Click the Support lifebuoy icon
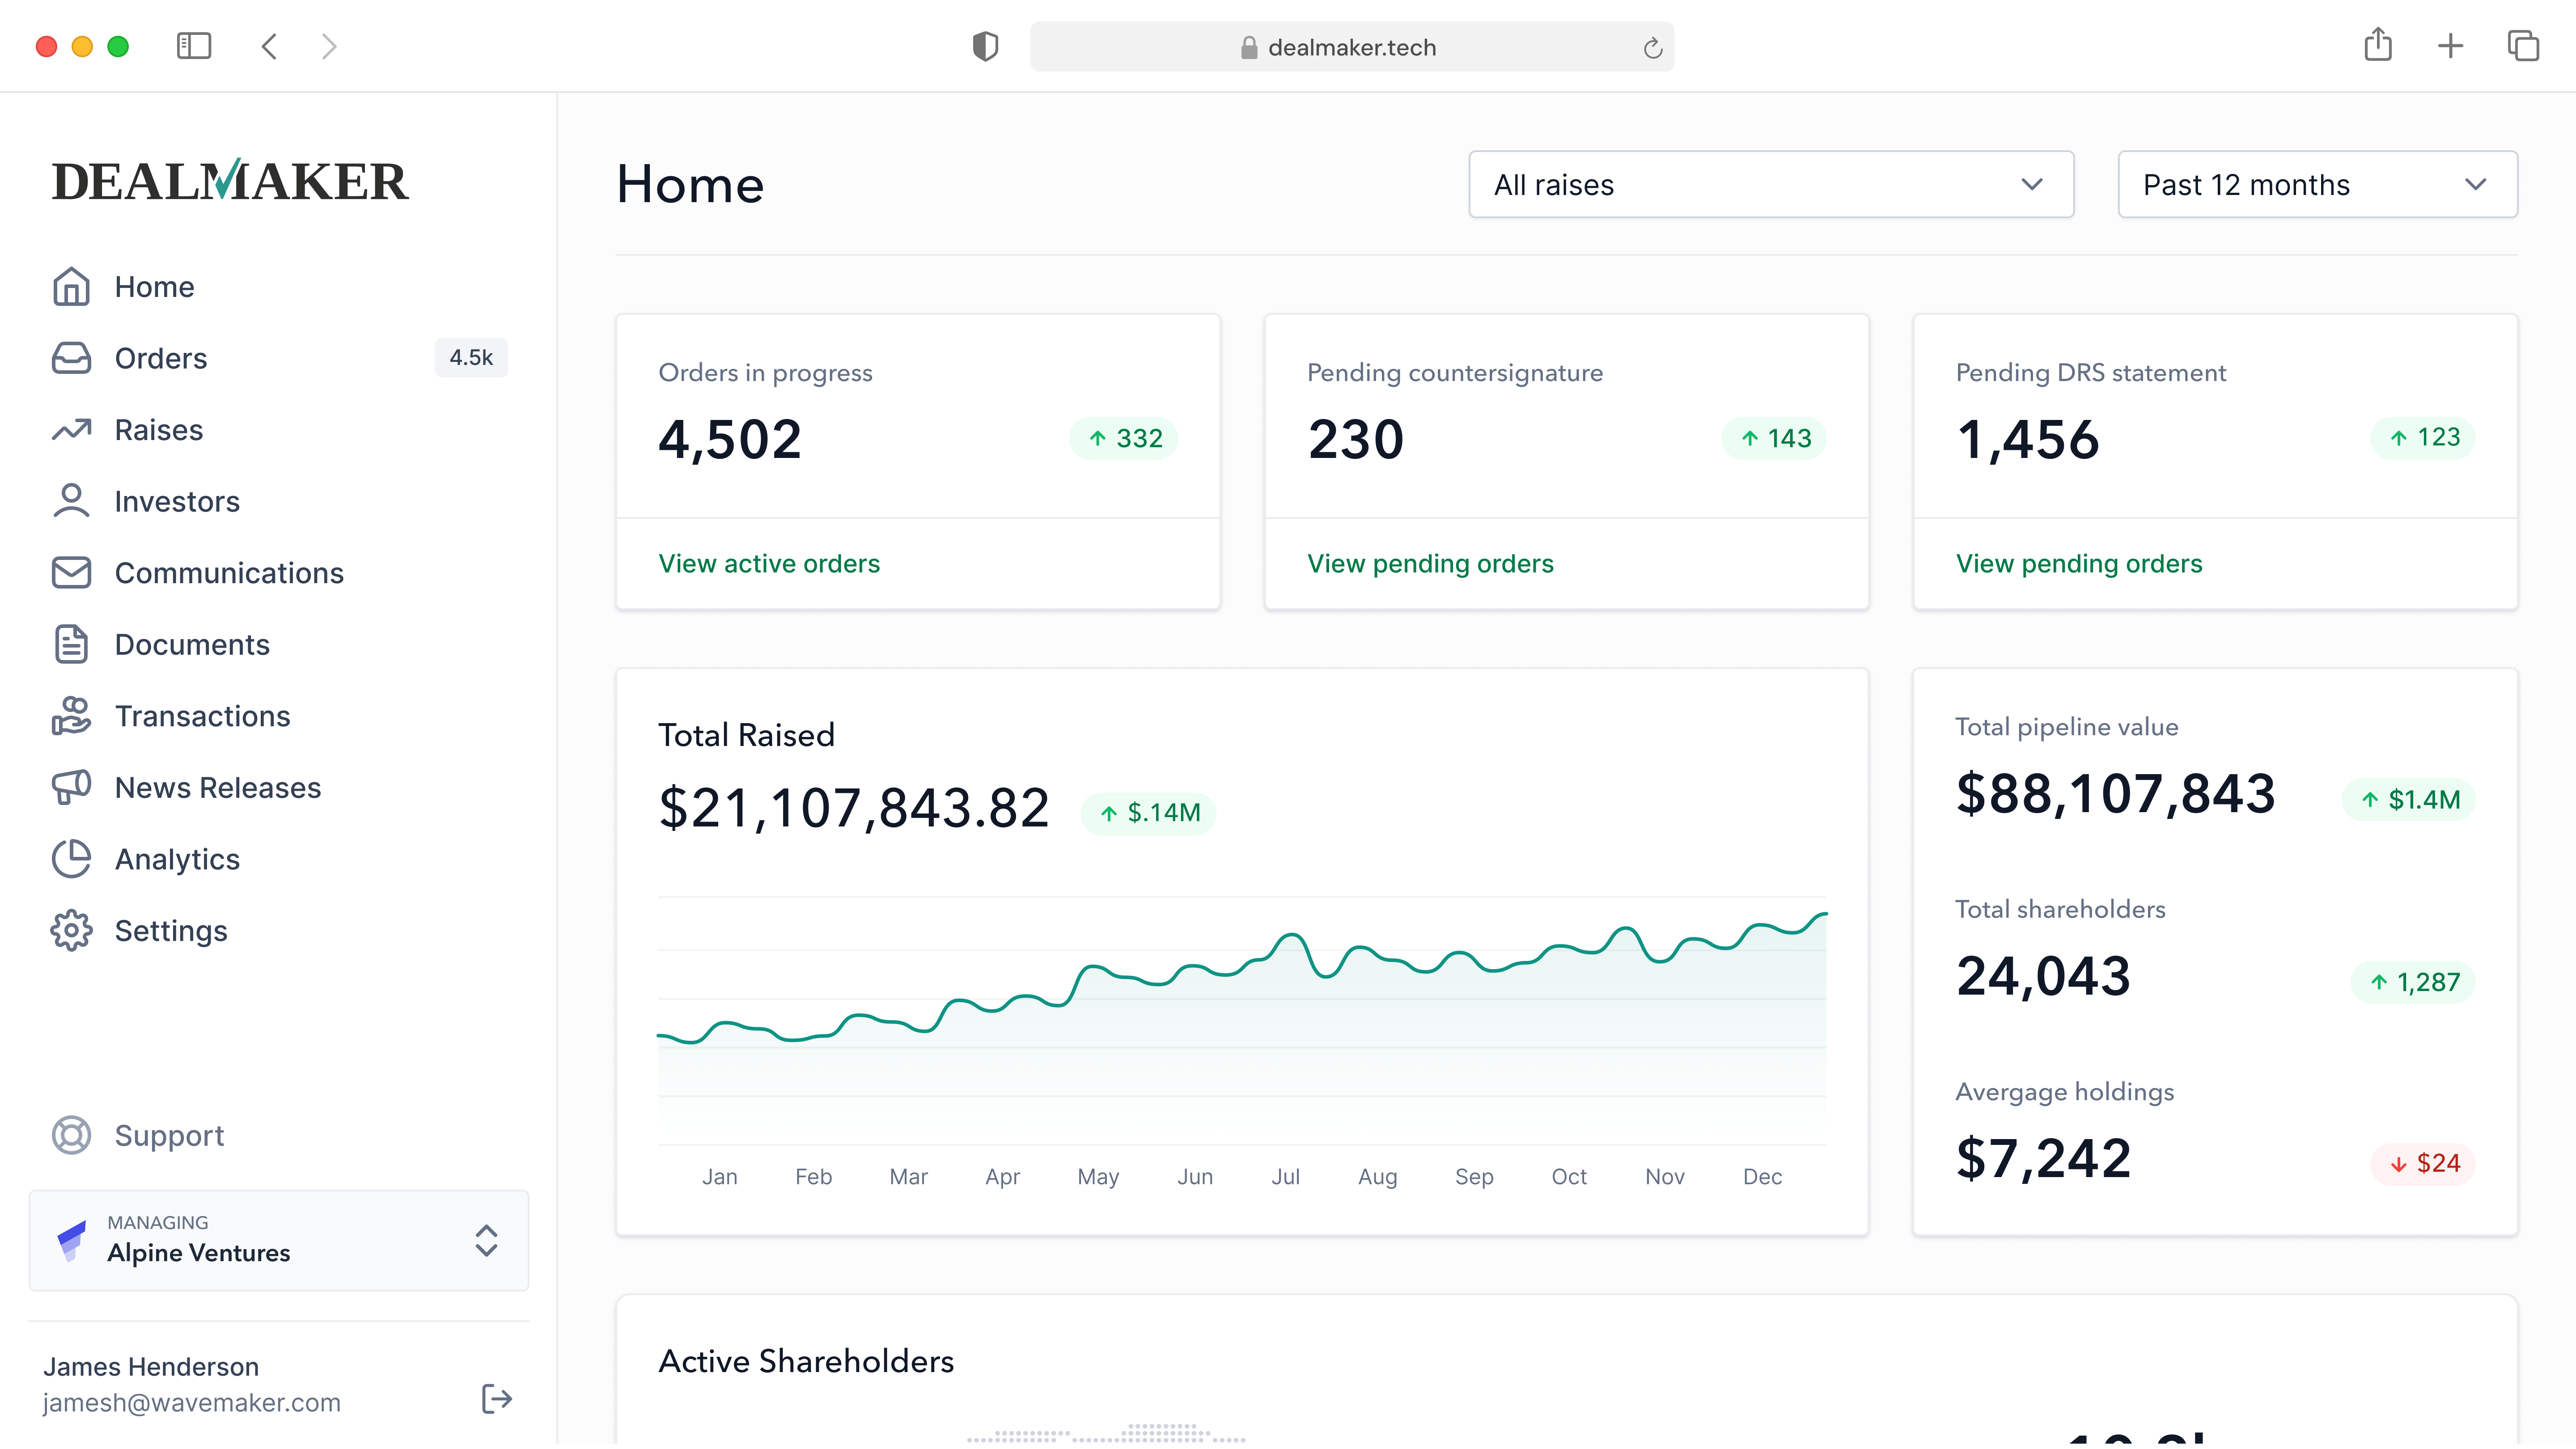Image resolution: width=2576 pixels, height=1449 pixels. click(71, 1135)
